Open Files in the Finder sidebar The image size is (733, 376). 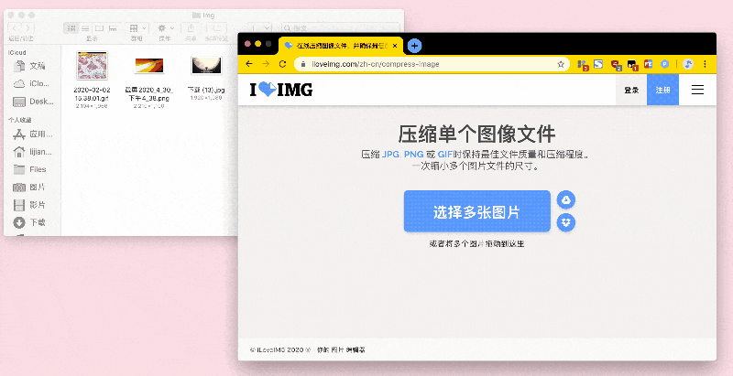click(30, 169)
